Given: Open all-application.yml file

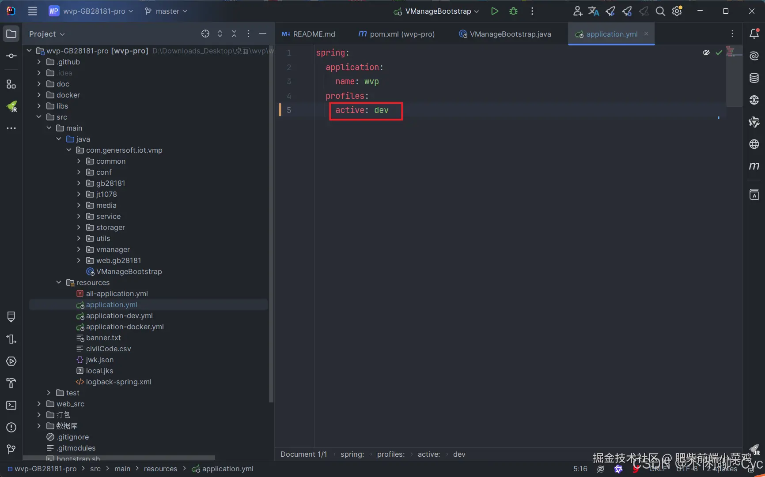Looking at the screenshot, I should pyautogui.click(x=117, y=293).
